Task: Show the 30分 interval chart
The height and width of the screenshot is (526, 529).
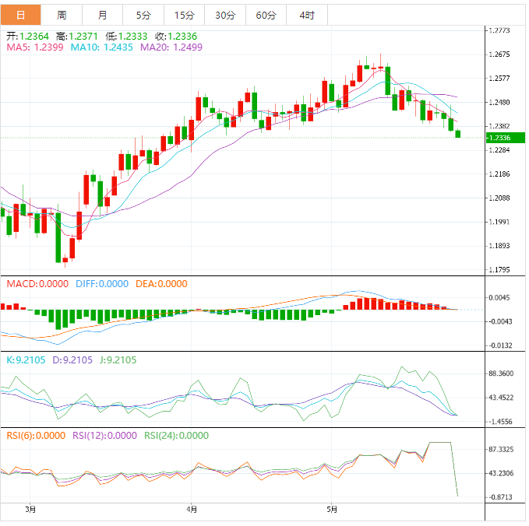Action: click(x=224, y=15)
